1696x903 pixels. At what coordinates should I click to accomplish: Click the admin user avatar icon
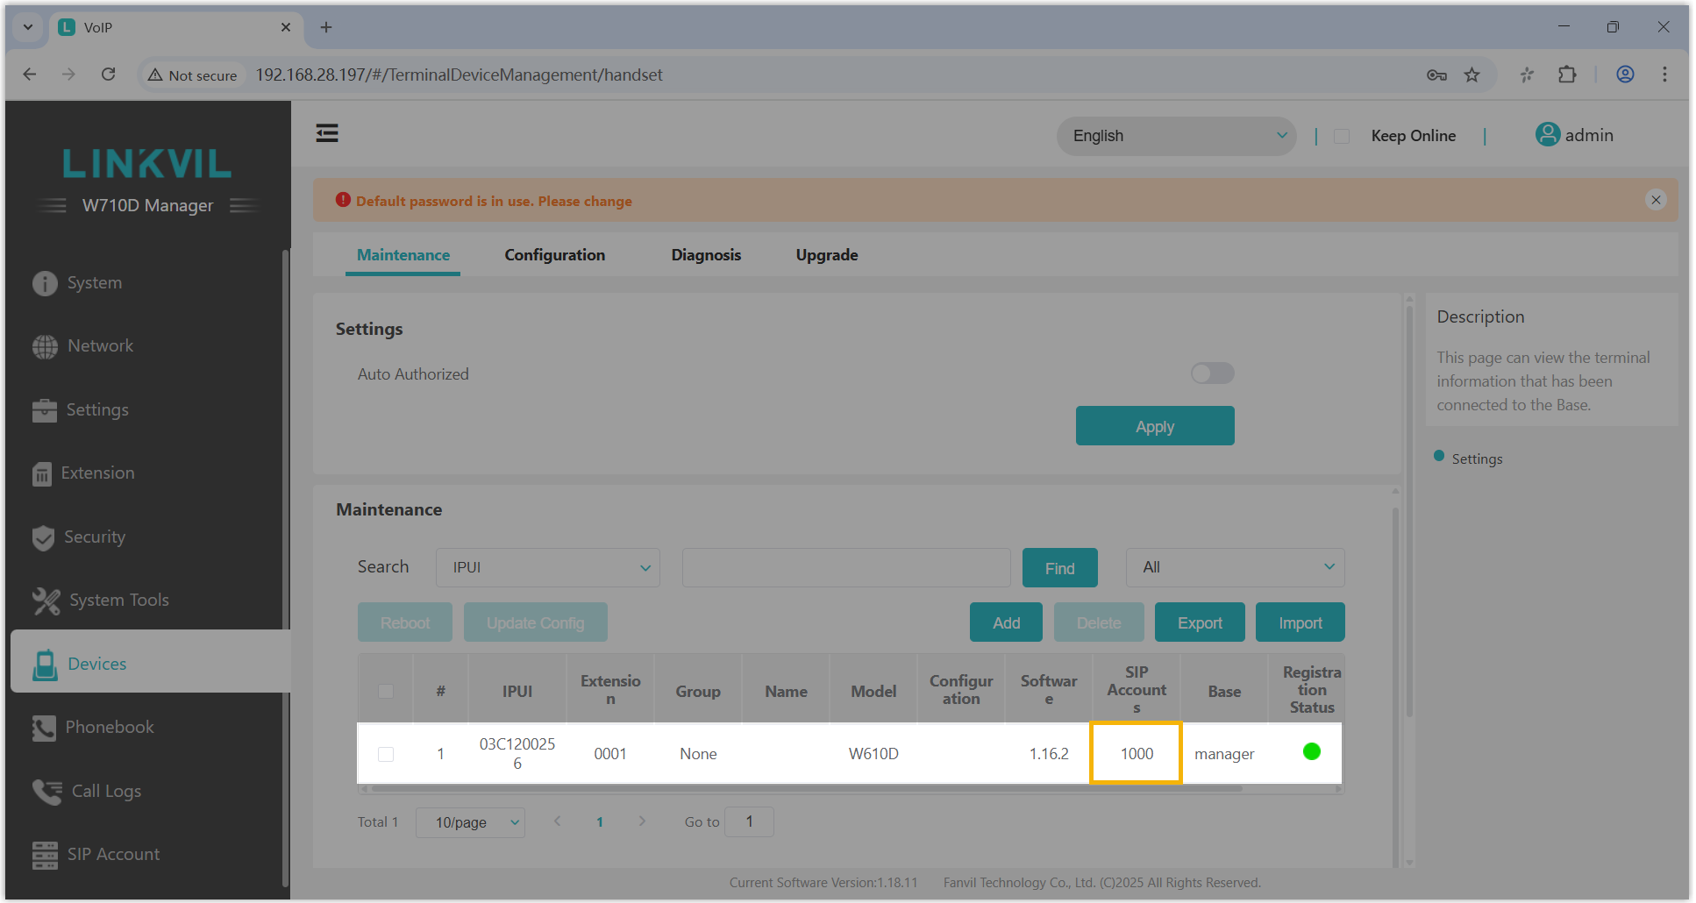point(1547,135)
